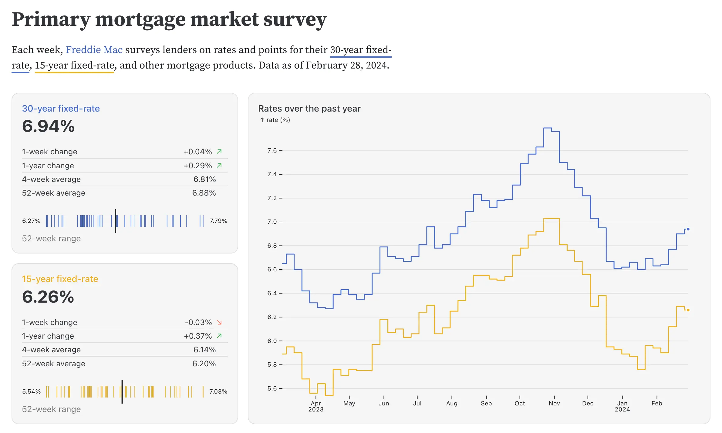Click the 6.26% rate value
This screenshot has height=433, width=722.
tap(48, 297)
